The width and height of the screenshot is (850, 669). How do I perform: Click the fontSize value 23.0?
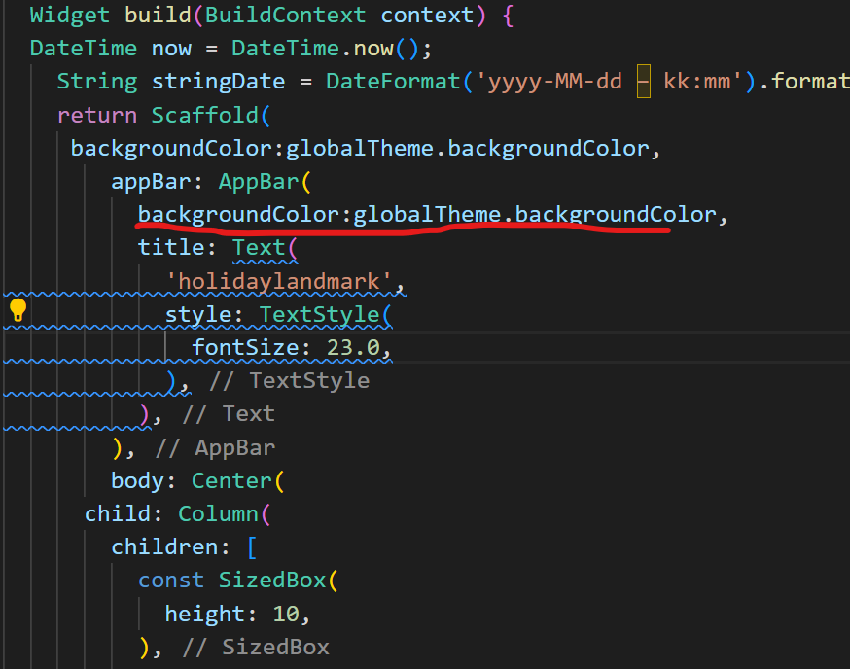tap(358, 347)
